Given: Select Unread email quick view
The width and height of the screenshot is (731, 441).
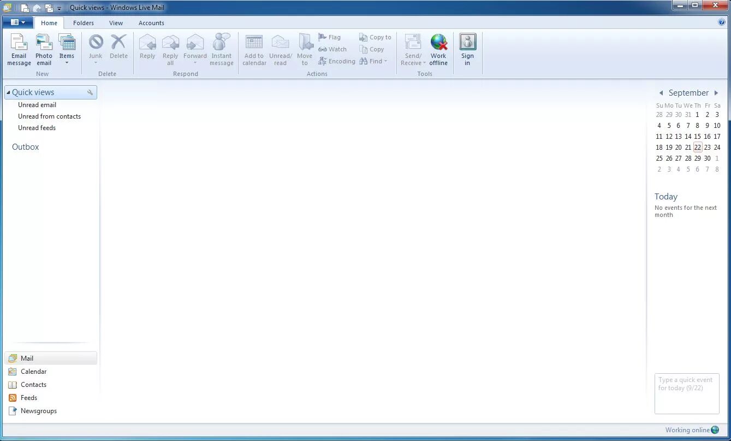Looking at the screenshot, I should click(x=37, y=105).
